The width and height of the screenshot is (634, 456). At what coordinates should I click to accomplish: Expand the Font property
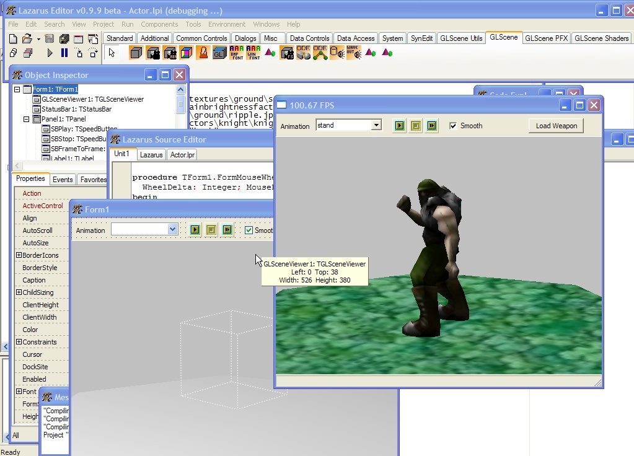point(19,392)
